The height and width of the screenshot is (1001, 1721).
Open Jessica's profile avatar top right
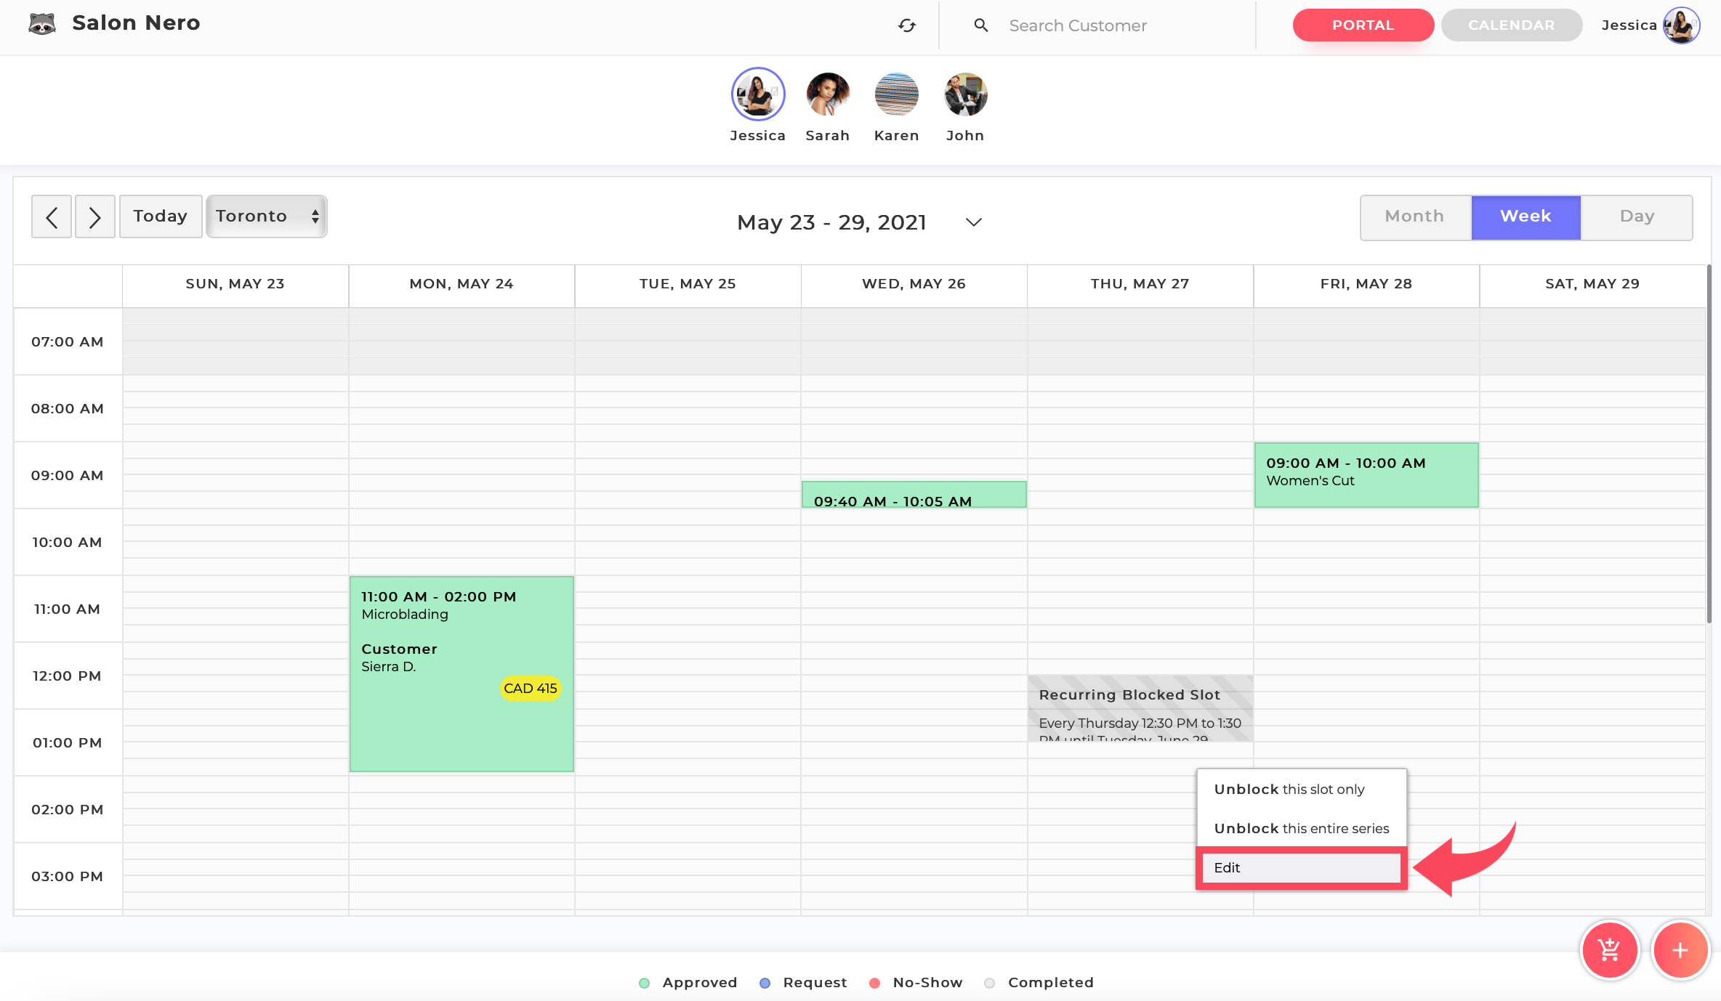tap(1680, 25)
